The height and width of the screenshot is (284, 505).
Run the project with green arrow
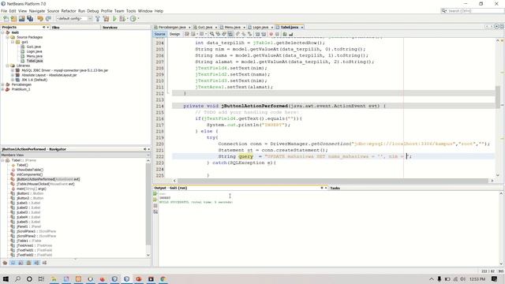[x=114, y=19]
